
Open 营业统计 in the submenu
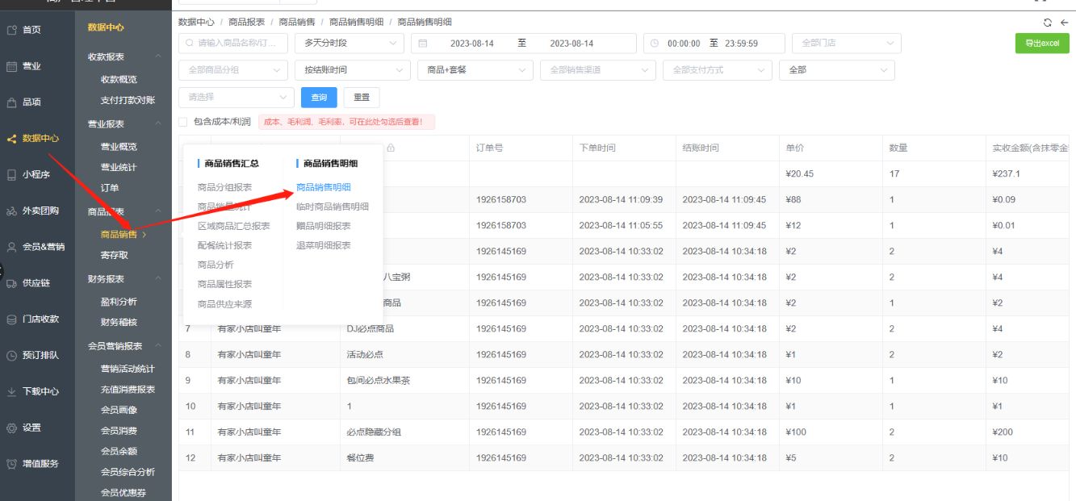[119, 168]
